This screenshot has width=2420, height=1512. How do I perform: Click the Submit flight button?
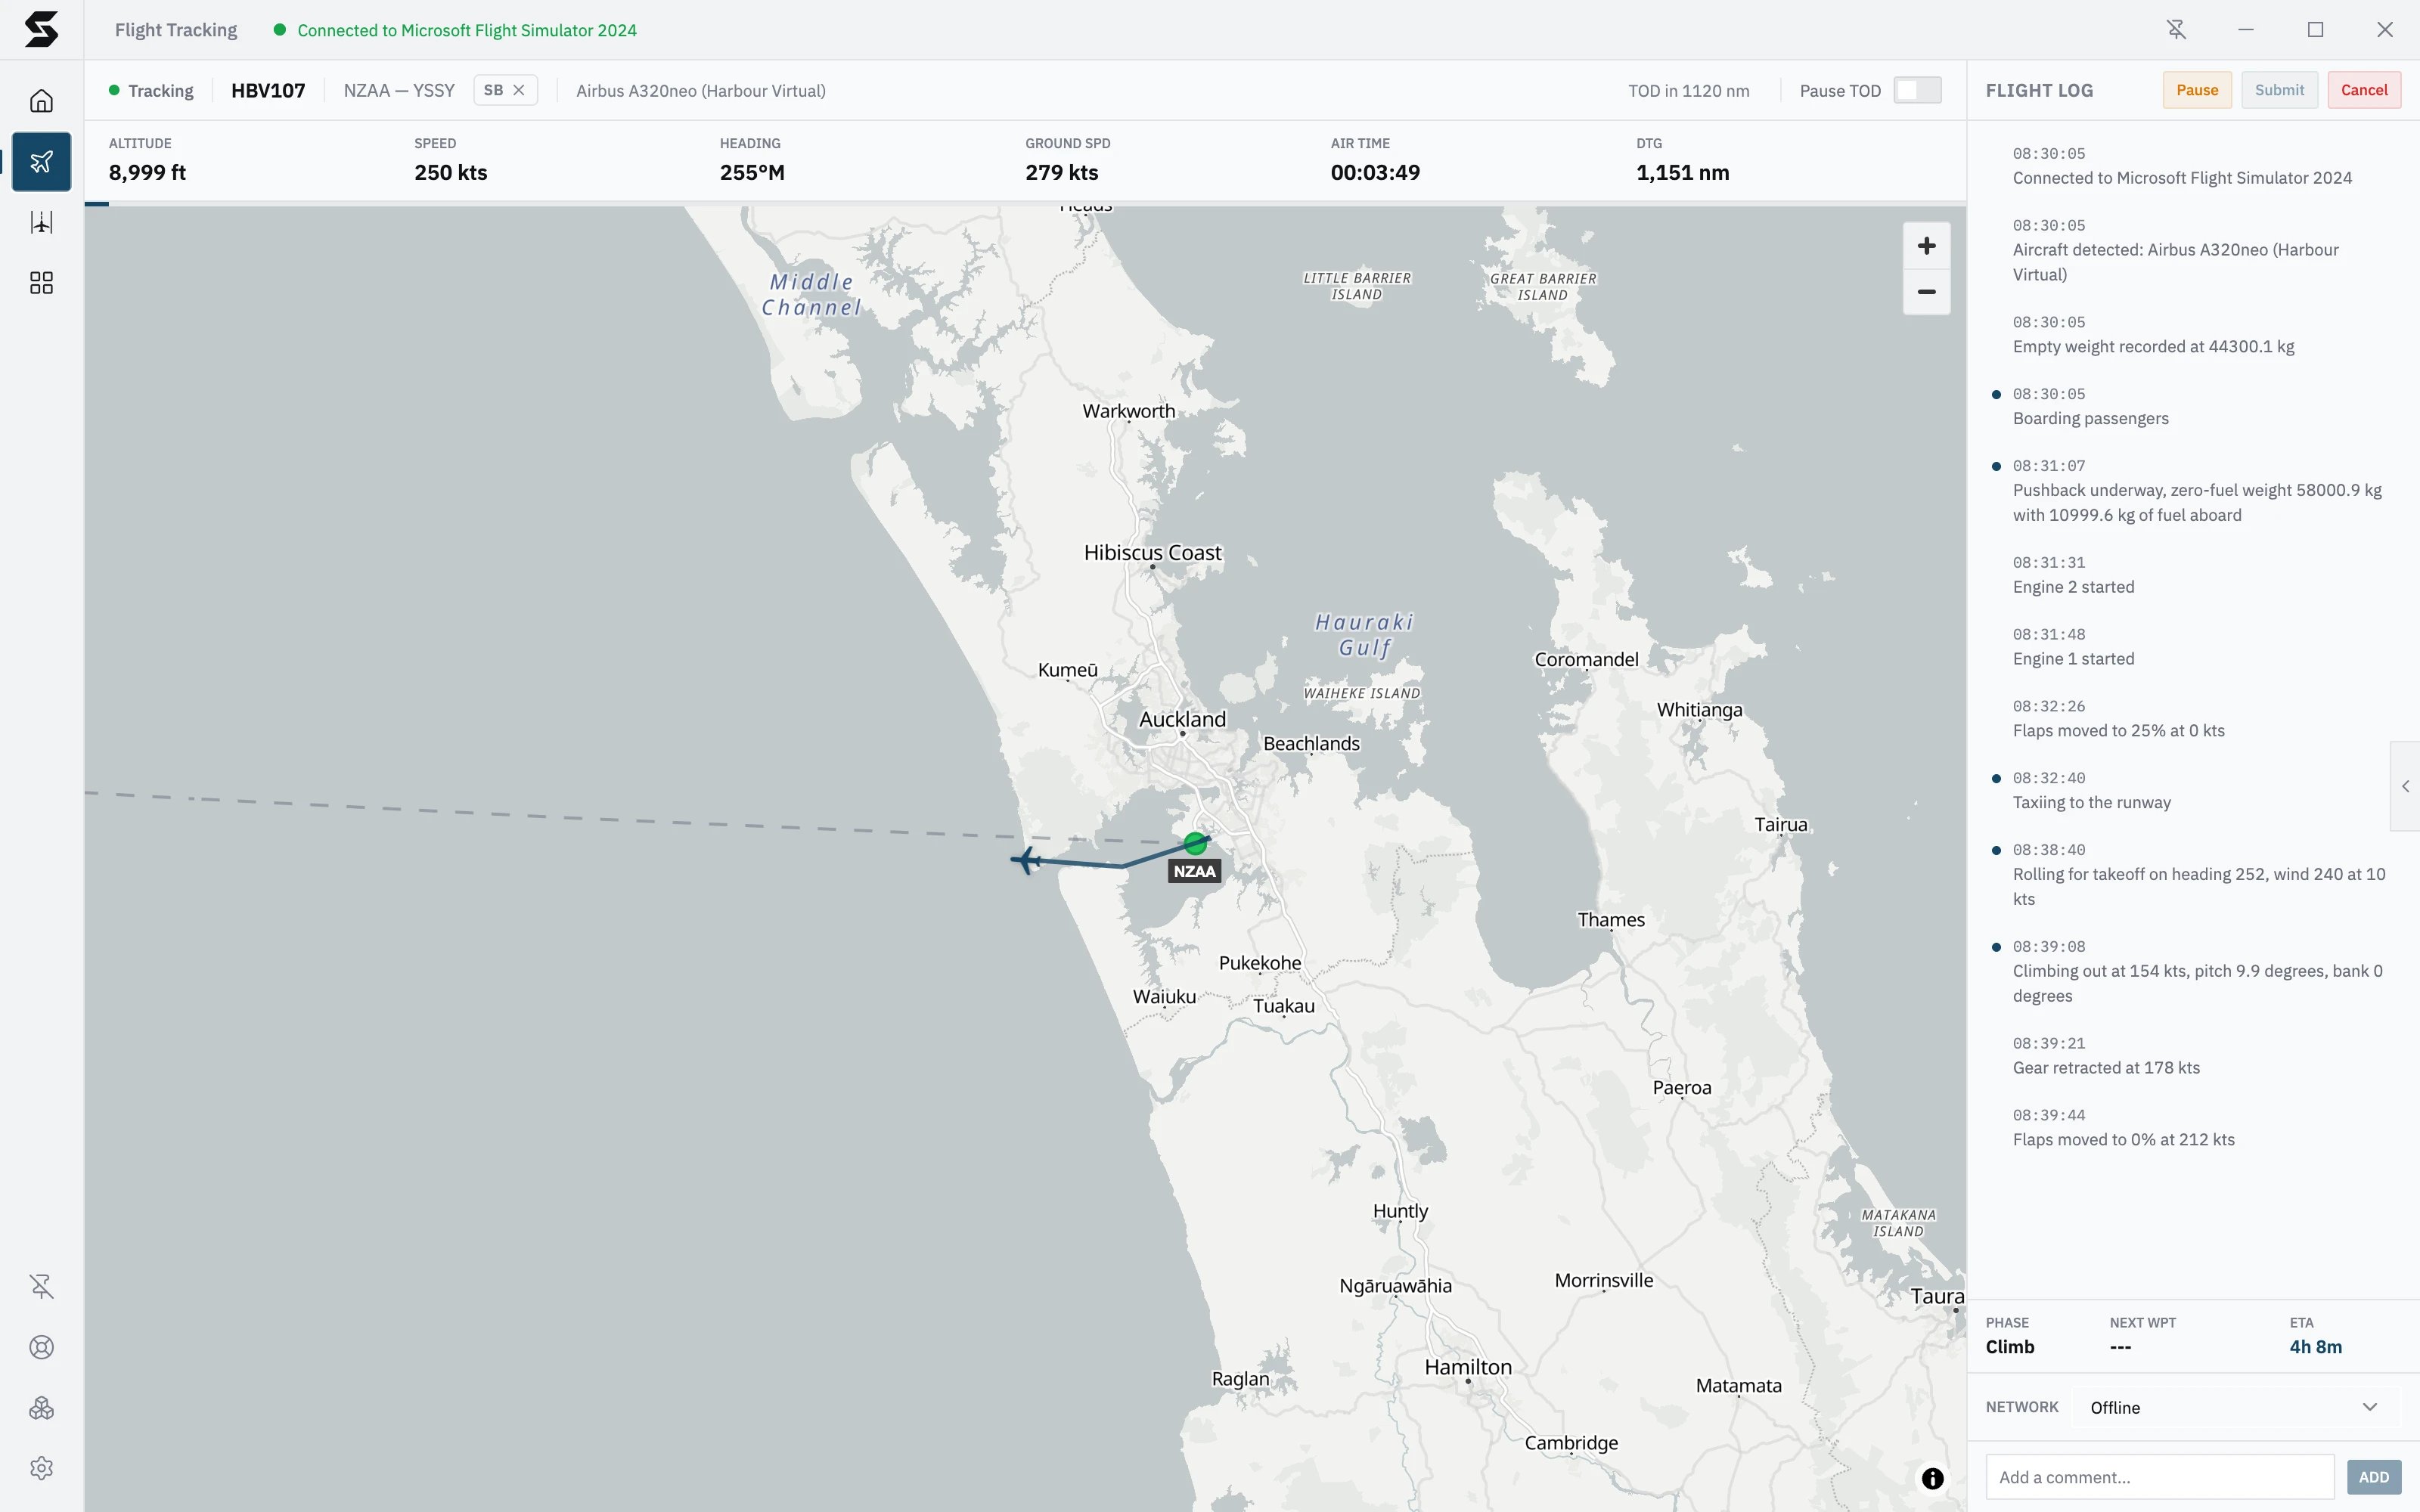coord(2279,90)
